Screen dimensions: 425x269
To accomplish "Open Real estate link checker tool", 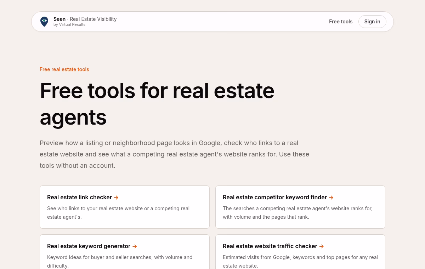I will (125, 207).
